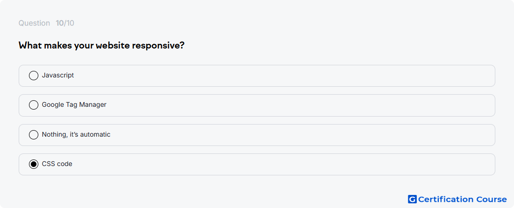Screen dimensions: 514x208
Task: Open the Certification Course brand text
Action: pos(463,199)
